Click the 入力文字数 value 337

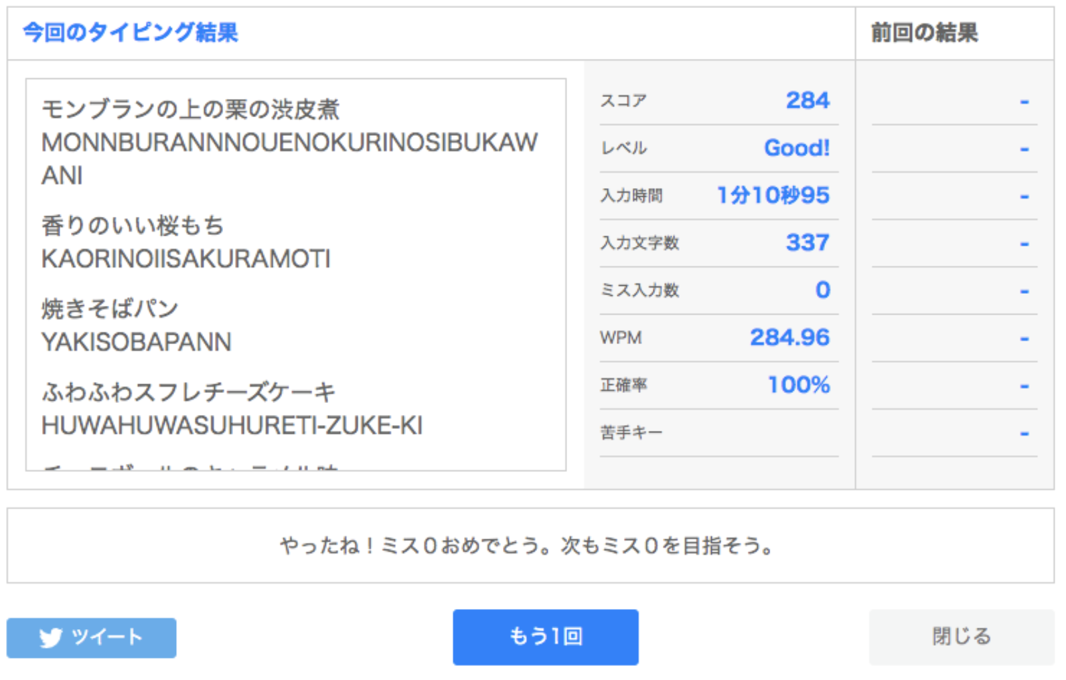(807, 242)
